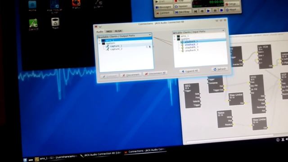
Task: Click the horizontal scrollbar in synth window
Action: (x=229, y=139)
